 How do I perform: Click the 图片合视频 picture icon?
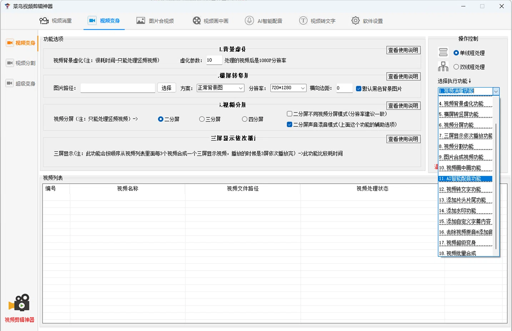coord(141,21)
